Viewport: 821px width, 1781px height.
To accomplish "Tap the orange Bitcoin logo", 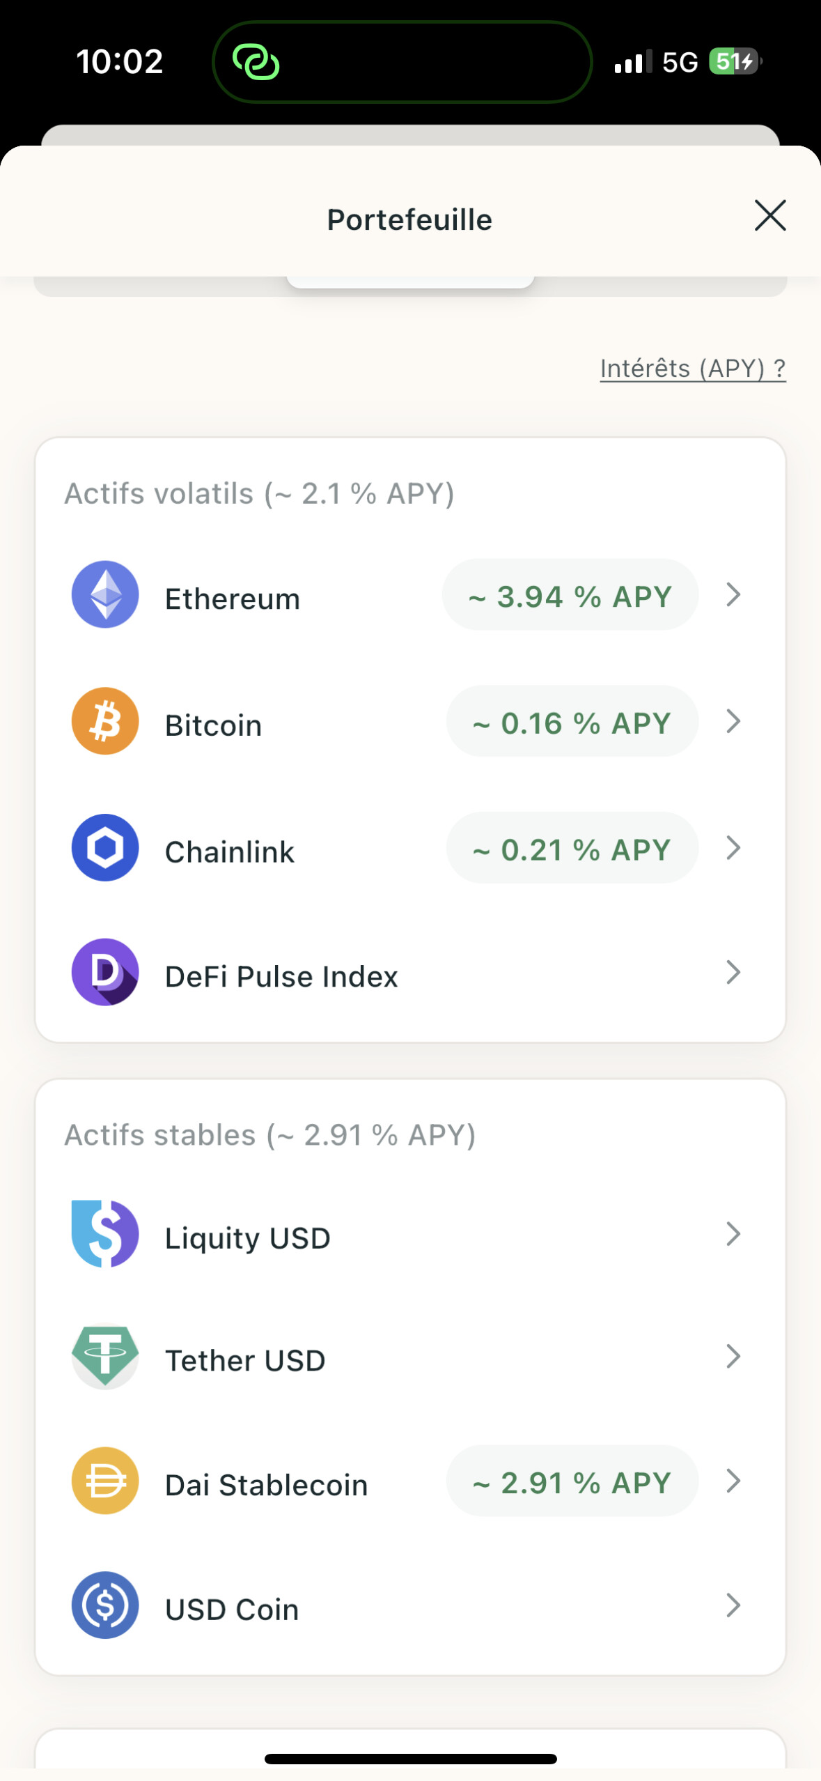I will coord(105,721).
